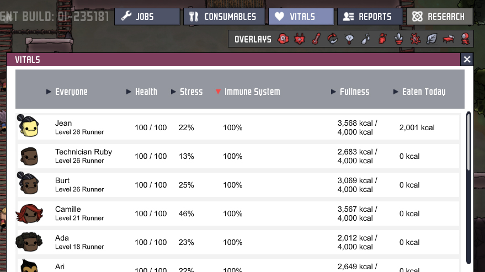Switch on the Plumbing overlay droplet icon

365,39
